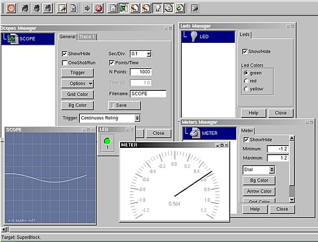Image resolution: width=318 pixels, height=242 pixels.
Task: Click the Meter panel scrollbar down arrow
Action: tap(292, 200)
